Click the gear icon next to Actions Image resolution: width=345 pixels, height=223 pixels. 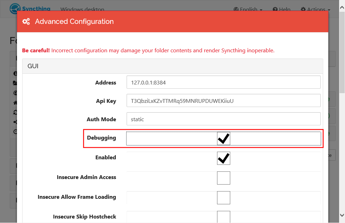(x=303, y=9)
